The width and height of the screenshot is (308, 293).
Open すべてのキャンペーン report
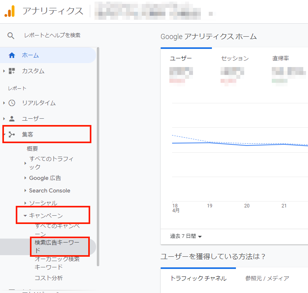coord(57,230)
